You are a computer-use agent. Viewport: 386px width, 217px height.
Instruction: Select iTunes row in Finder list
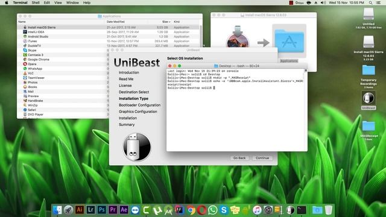coord(109,41)
